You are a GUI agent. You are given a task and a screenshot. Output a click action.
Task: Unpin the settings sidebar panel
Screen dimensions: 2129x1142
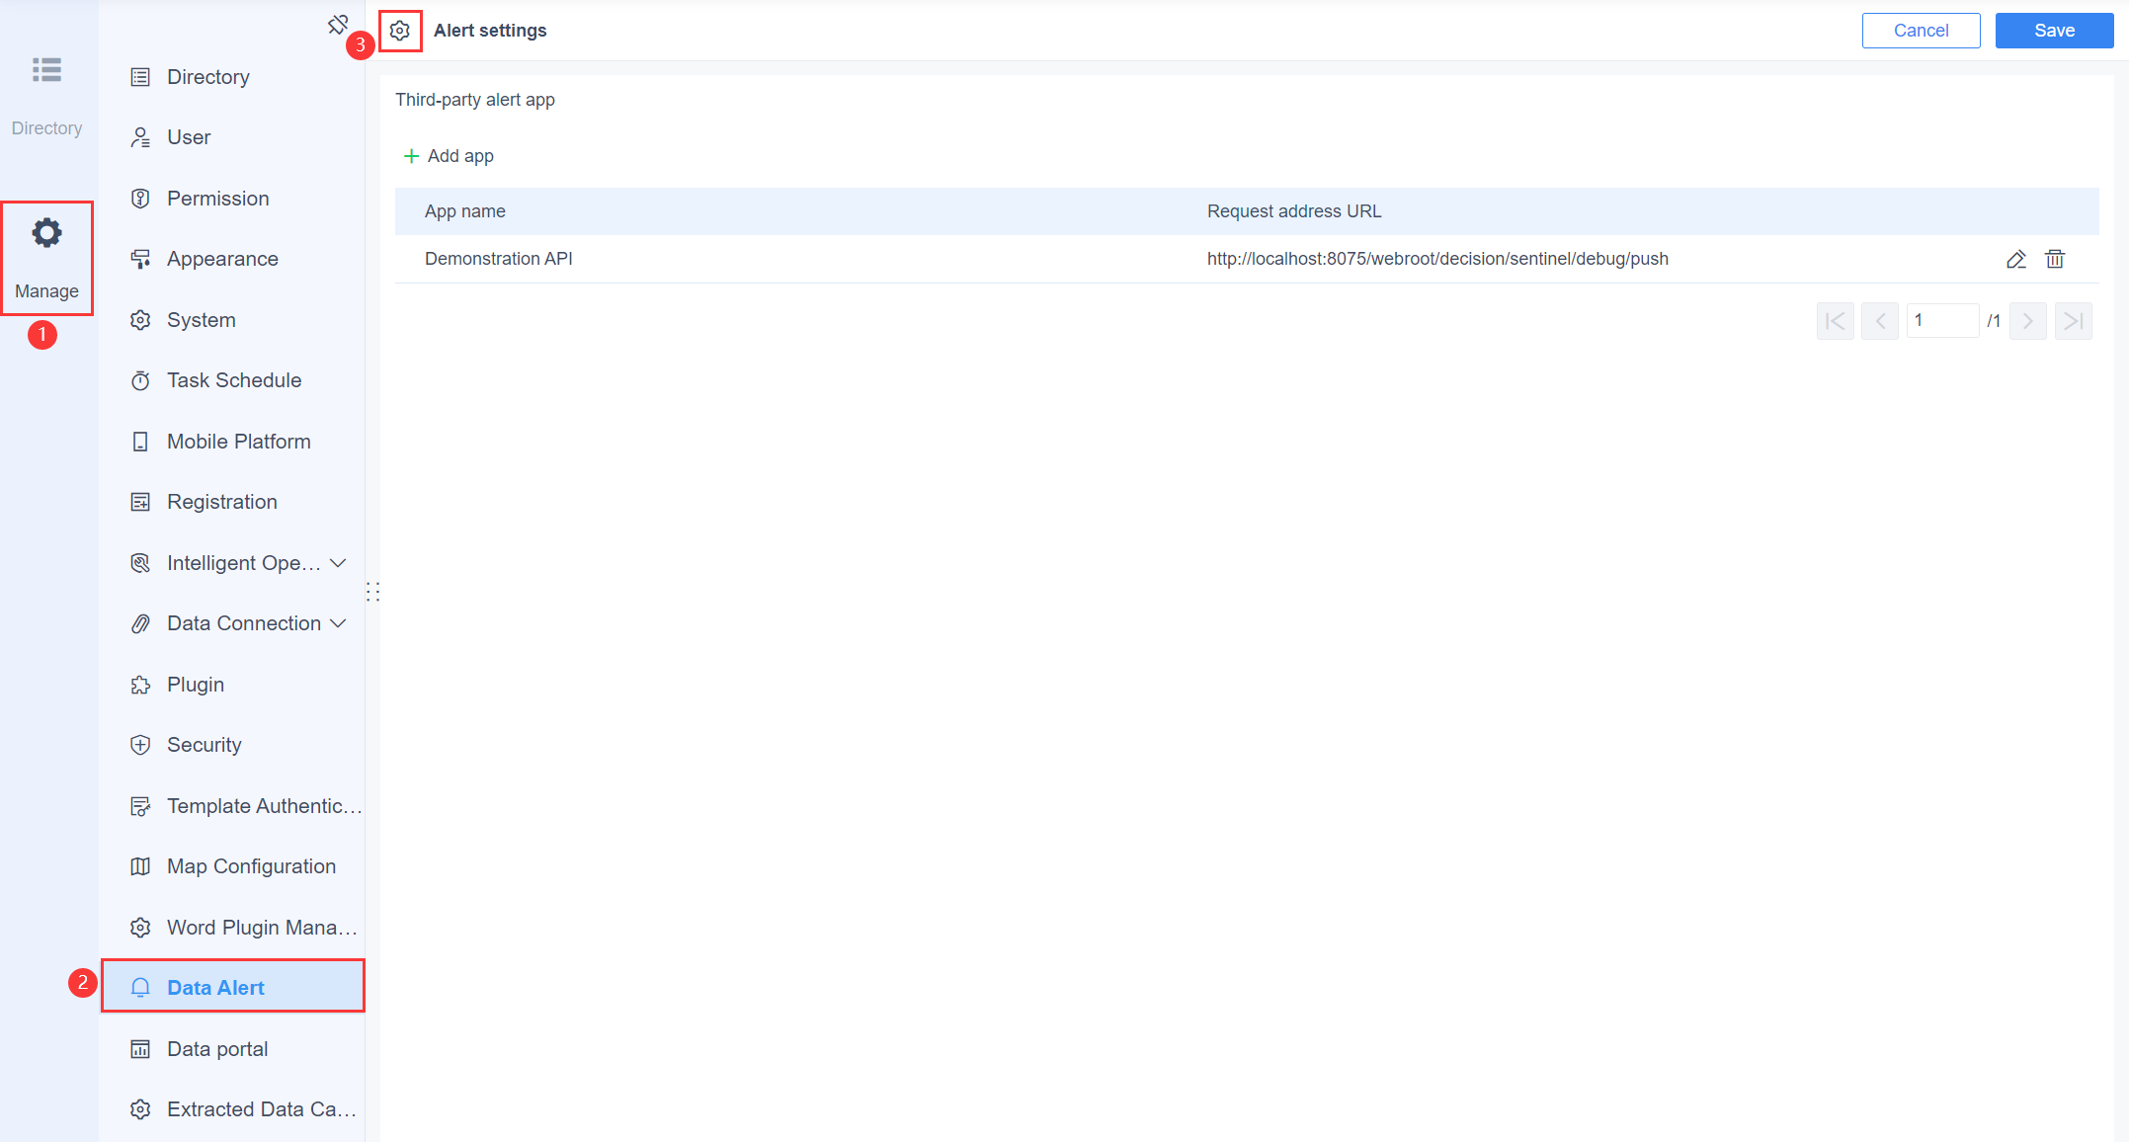click(x=339, y=23)
